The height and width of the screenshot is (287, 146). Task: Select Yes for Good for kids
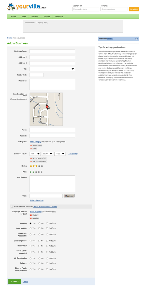[x=31, y=228]
